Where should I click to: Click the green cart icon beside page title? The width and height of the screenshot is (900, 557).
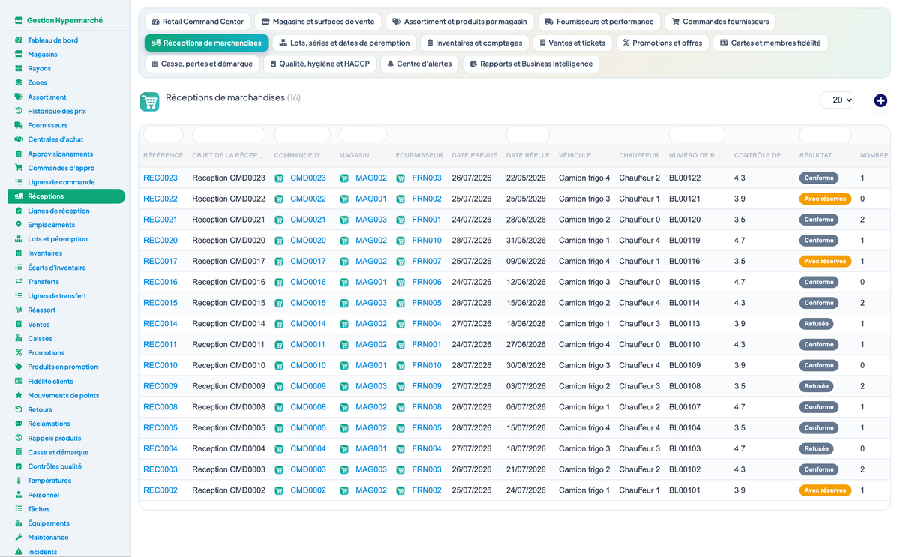click(x=150, y=102)
